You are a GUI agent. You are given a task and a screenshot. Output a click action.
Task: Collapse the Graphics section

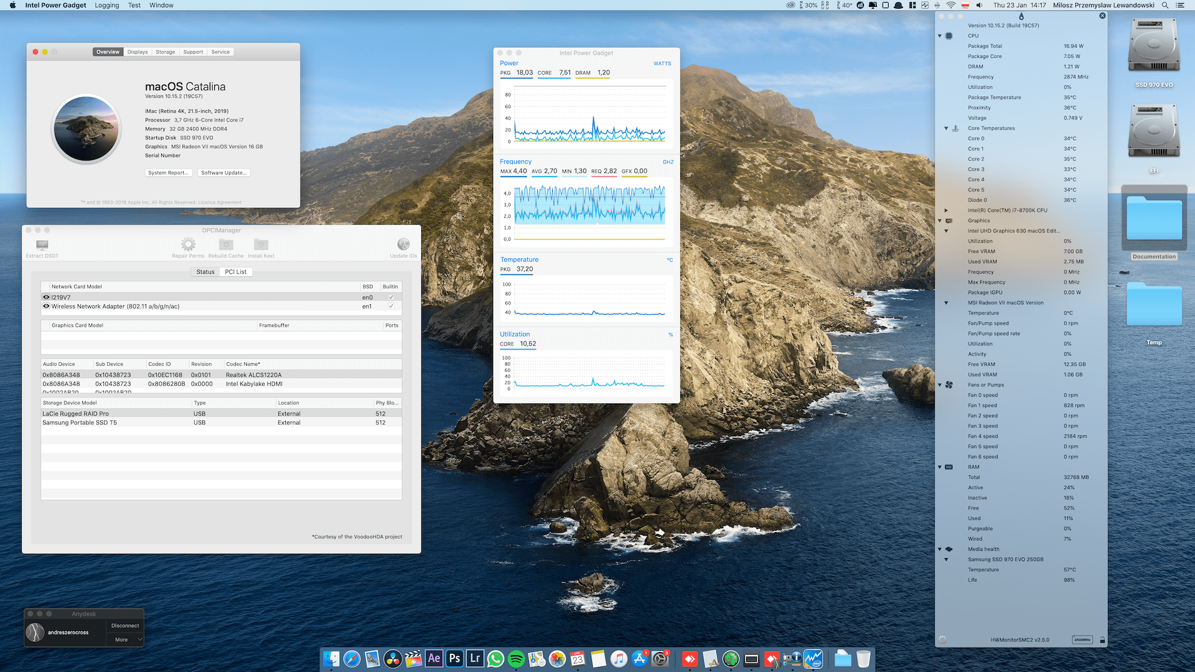click(940, 221)
